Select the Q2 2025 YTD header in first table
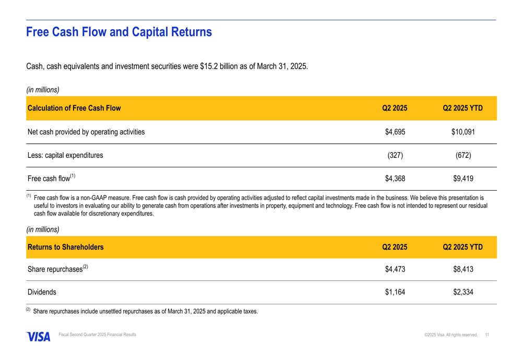The height and width of the screenshot is (357, 522). point(462,108)
